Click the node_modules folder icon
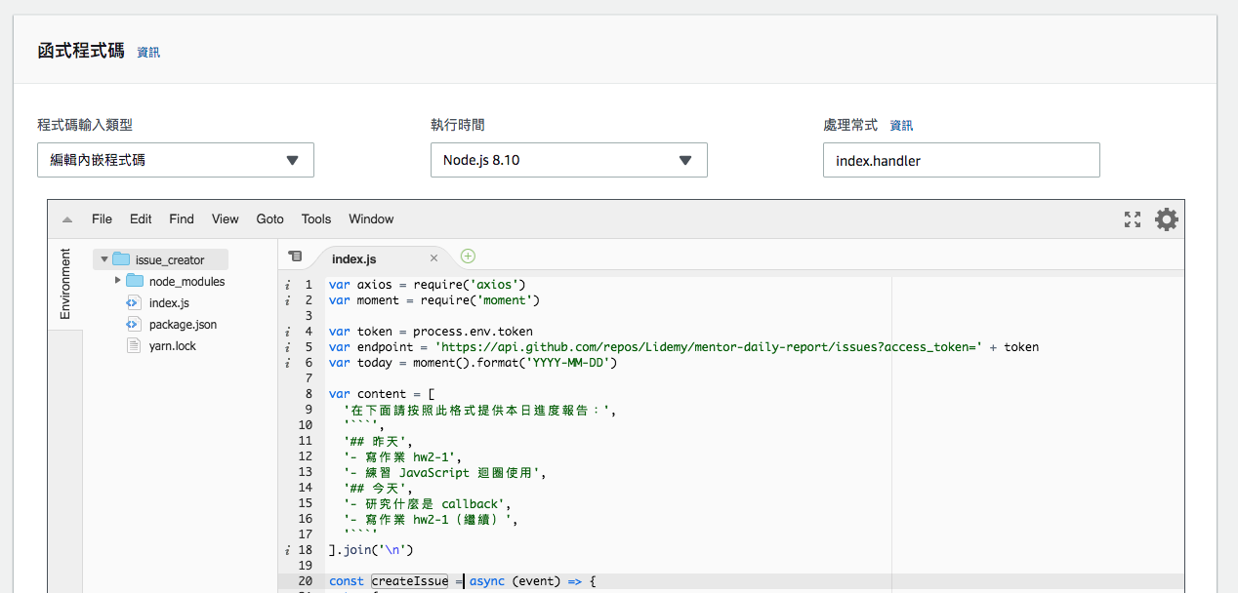1238x593 pixels. pyautogui.click(x=135, y=281)
